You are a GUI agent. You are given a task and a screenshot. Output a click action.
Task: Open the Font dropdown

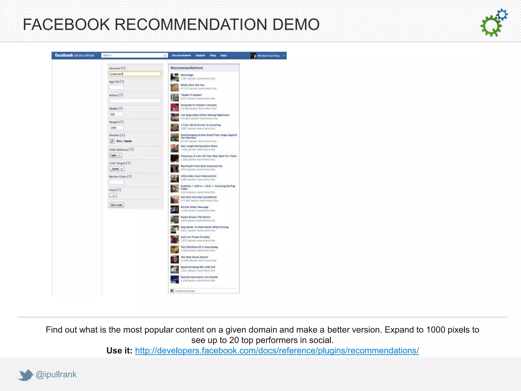[113, 195]
